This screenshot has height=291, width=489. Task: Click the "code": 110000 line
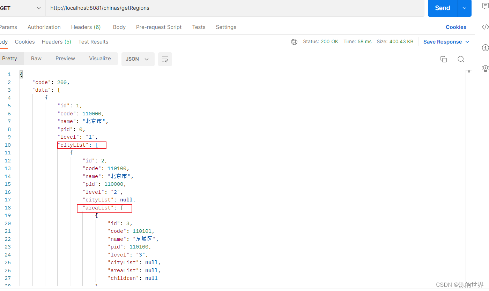pyautogui.click(x=81, y=114)
